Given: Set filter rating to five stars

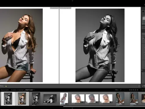Looking at the screenshot, I should 138,90.
